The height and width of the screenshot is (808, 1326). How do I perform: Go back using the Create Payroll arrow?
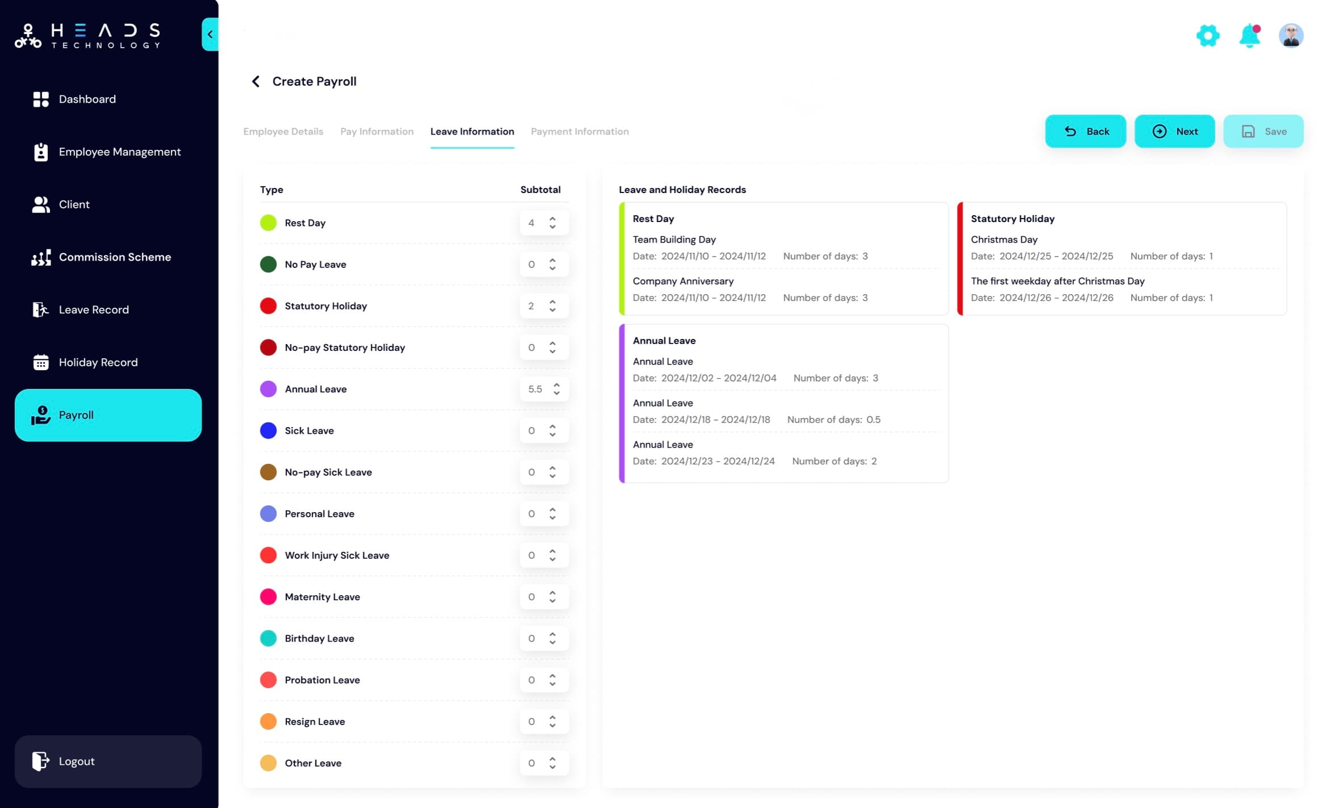coord(255,81)
